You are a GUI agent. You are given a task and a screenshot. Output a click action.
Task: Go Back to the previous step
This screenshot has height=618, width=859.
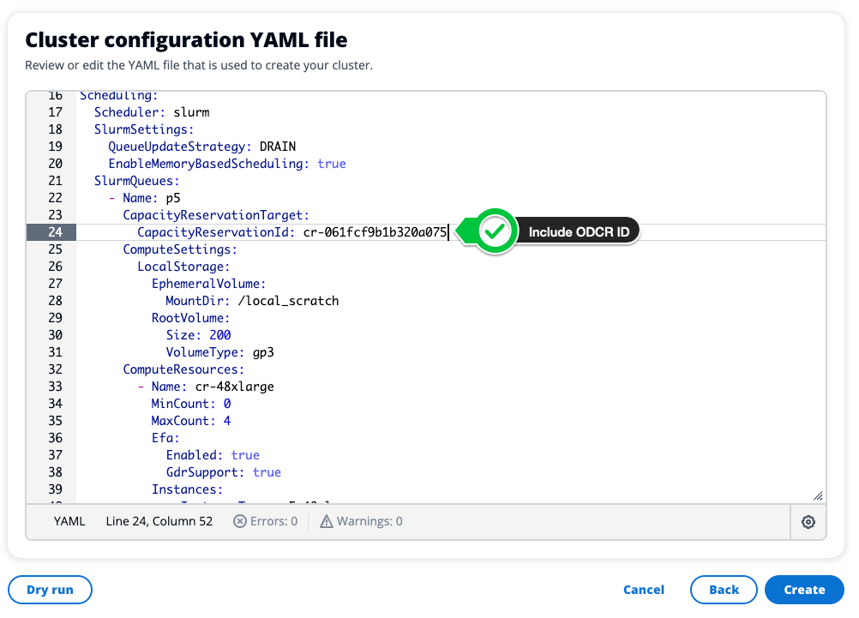[724, 590]
